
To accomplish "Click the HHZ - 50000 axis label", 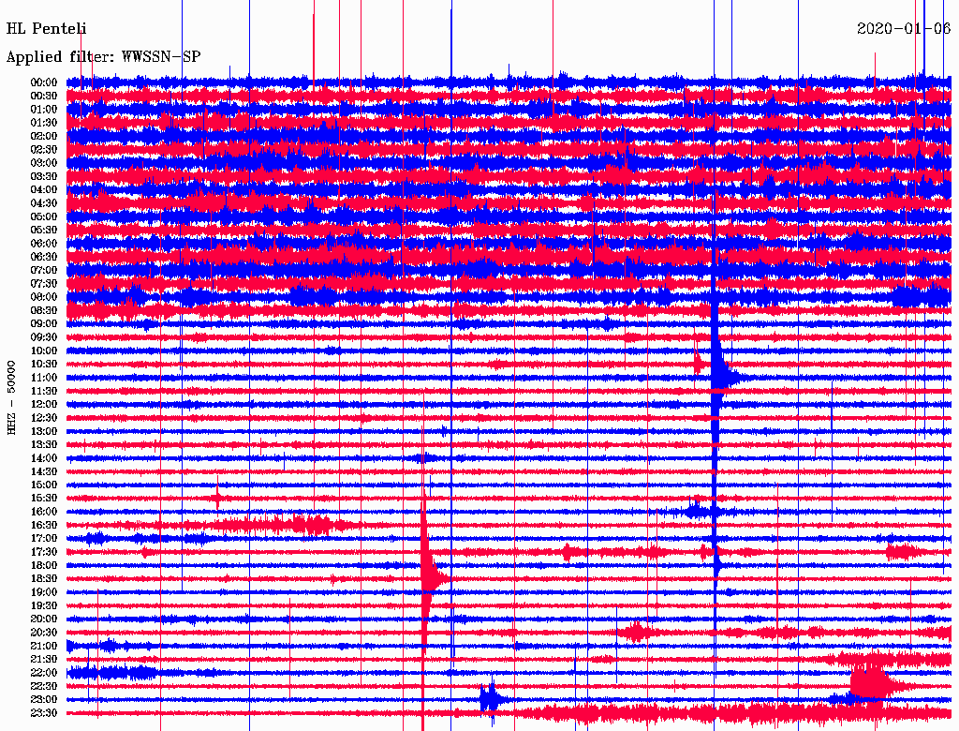I will 11,398.
